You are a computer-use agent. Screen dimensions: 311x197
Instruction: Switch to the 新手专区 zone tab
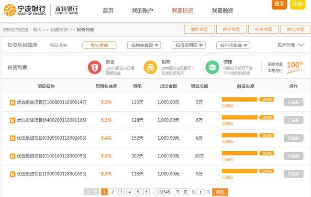click(x=231, y=30)
